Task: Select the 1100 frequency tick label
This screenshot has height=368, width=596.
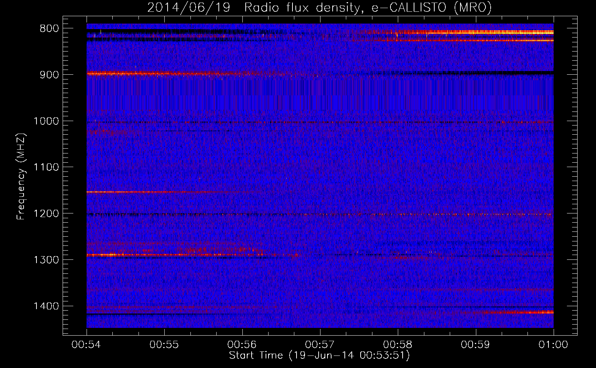Action: [46, 167]
